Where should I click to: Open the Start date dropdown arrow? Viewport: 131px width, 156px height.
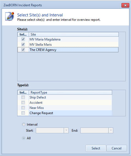(66, 131)
